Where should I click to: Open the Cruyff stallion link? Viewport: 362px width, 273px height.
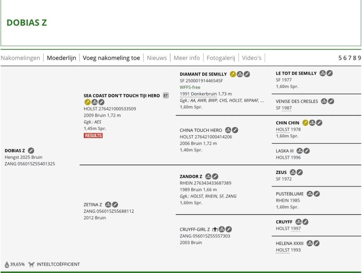(284, 222)
